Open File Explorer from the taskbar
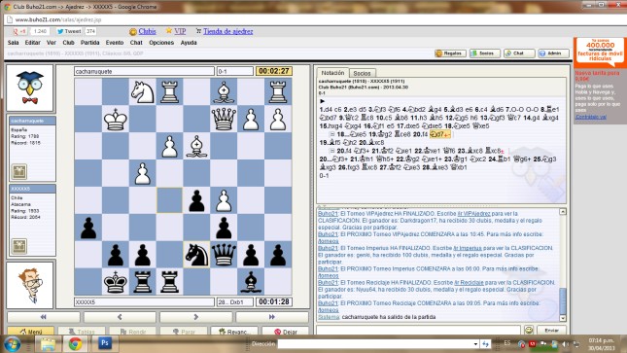This screenshot has height=353, width=627. (x=48, y=344)
